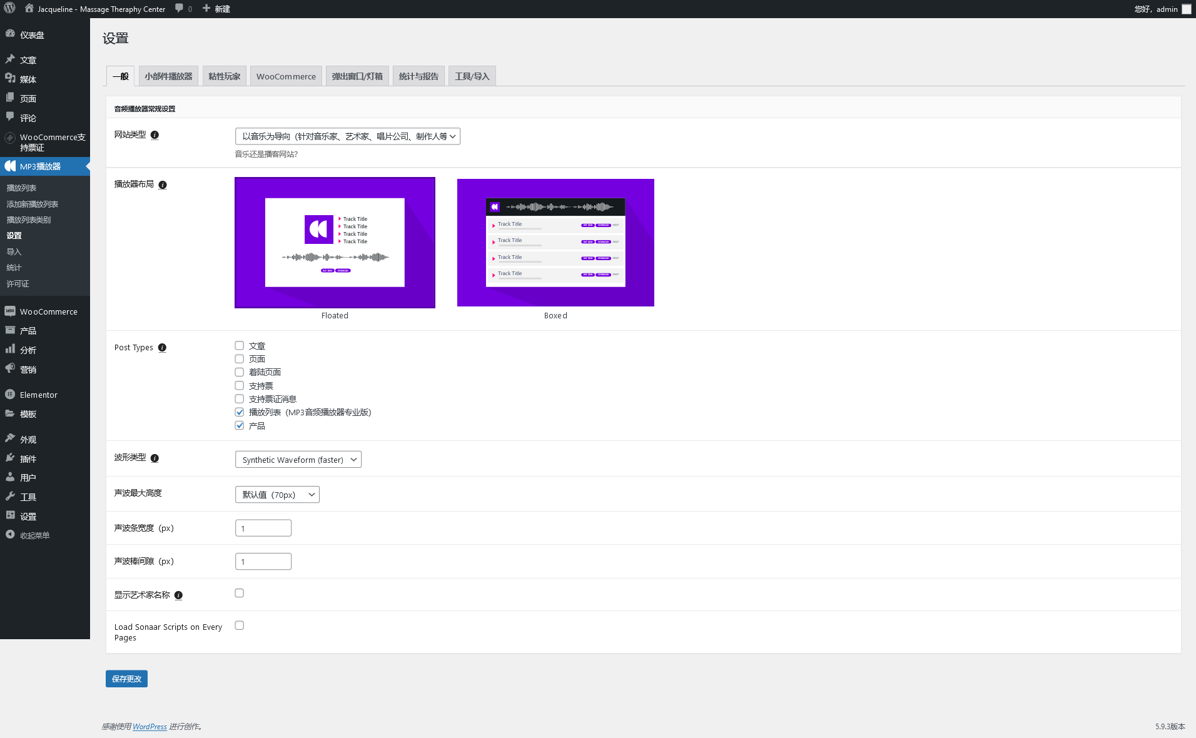Image resolution: width=1196 pixels, height=738 pixels.
Task: Click the WordPress logo icon in admin bar
Action: tap(10, 9)
